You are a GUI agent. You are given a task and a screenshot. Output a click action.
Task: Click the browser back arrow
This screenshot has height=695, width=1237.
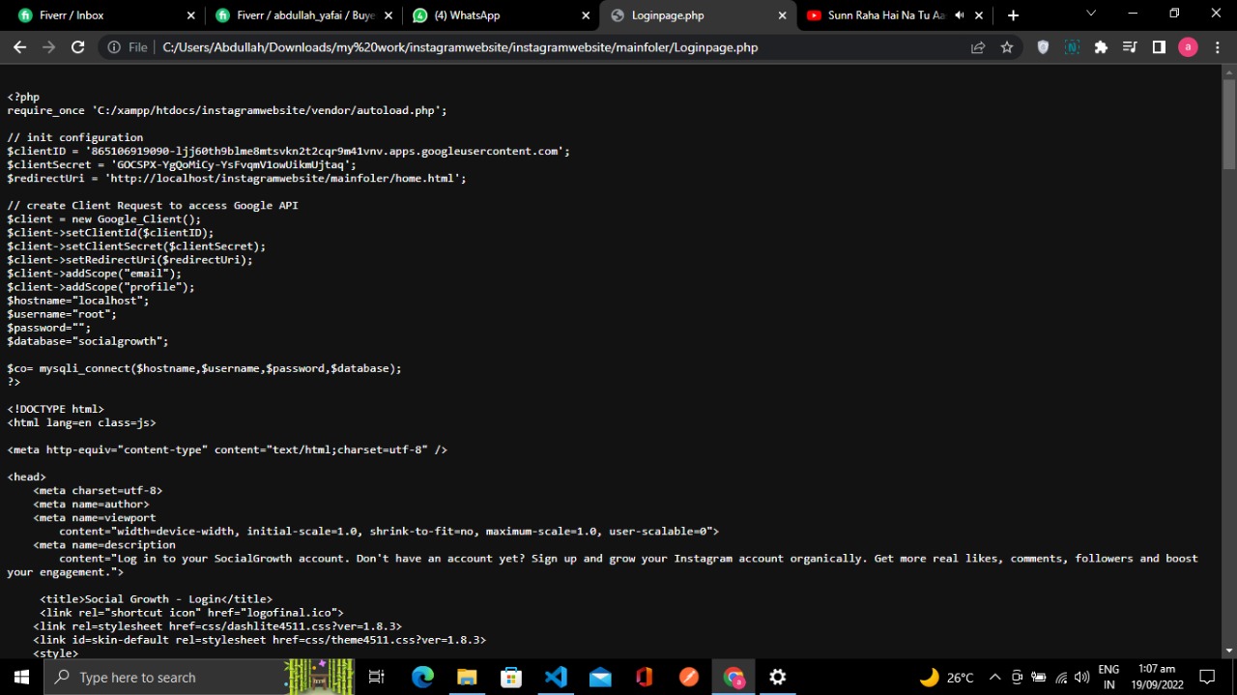(x=20, y=47)
